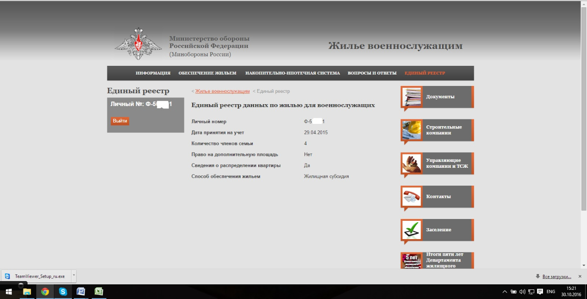Image resolution: width=587 pixels, height=299 pixels.
Task: Expand the TeamViewer download options arrow
Action: click(74, 276)
